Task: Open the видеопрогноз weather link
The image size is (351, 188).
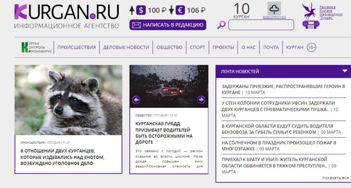Action: (274, 17)
